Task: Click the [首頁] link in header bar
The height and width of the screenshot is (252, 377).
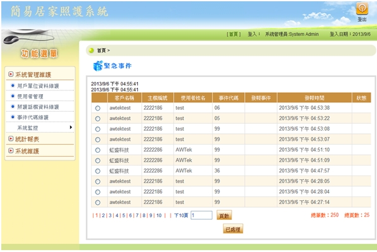Action: point(233,34)
